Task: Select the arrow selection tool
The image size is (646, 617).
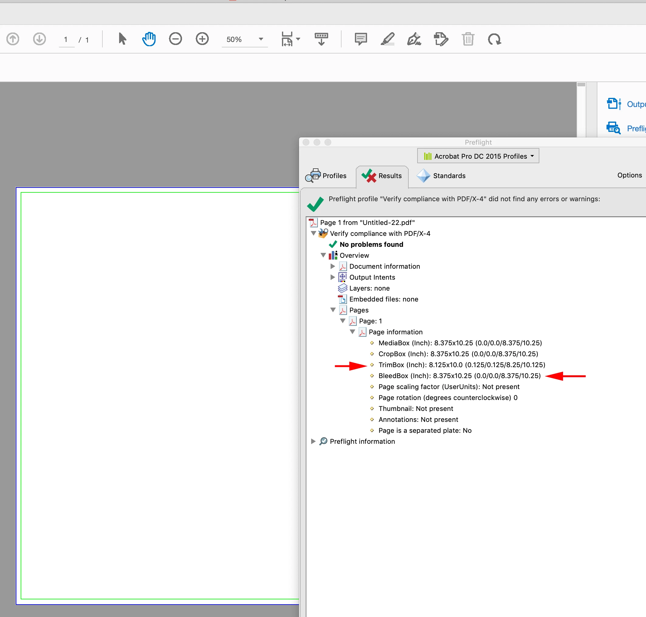Action: [122, 39]
